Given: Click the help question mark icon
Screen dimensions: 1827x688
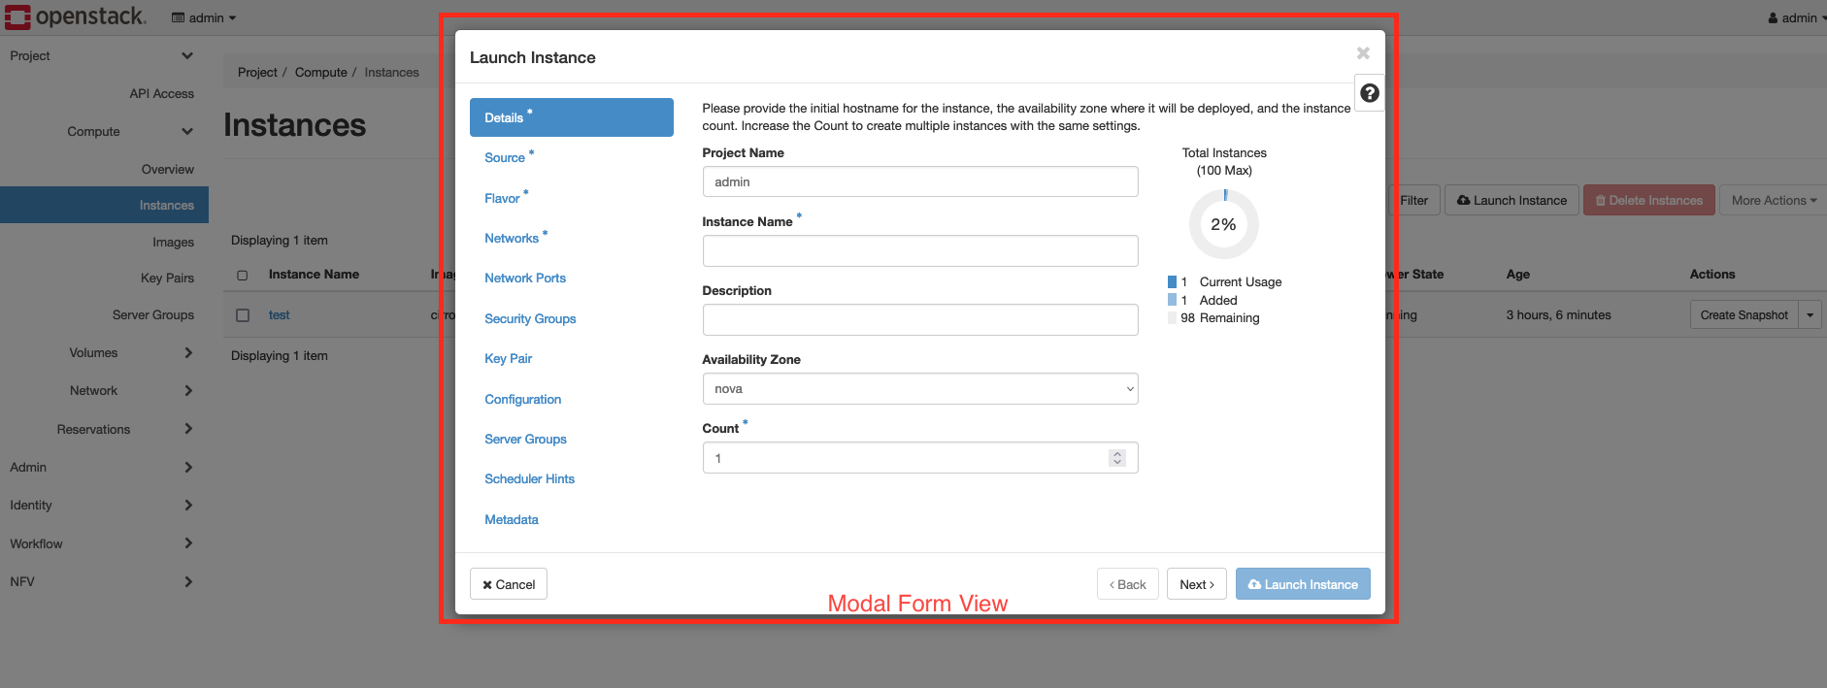Looking at the screenshot, I should tap(1369, 93).
